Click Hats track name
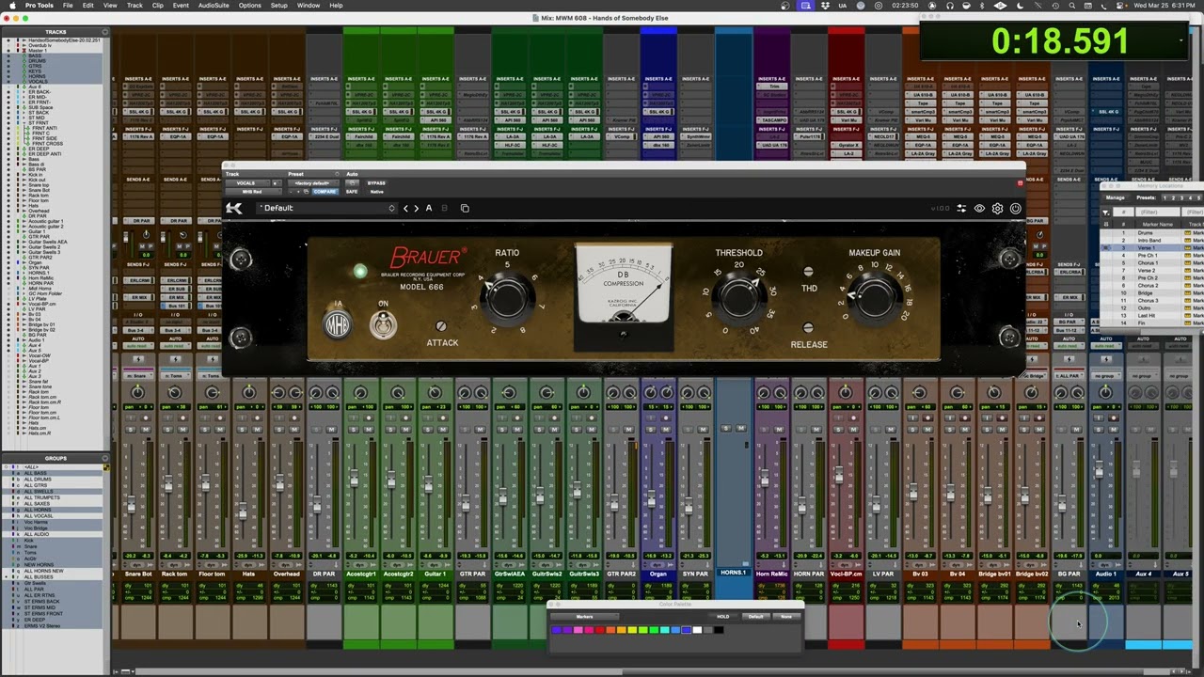 pos(248,574)
